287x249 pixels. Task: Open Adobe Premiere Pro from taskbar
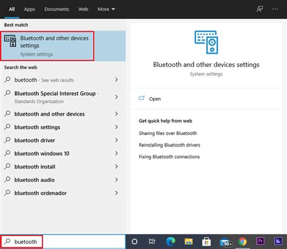click(x=260, y=241)
